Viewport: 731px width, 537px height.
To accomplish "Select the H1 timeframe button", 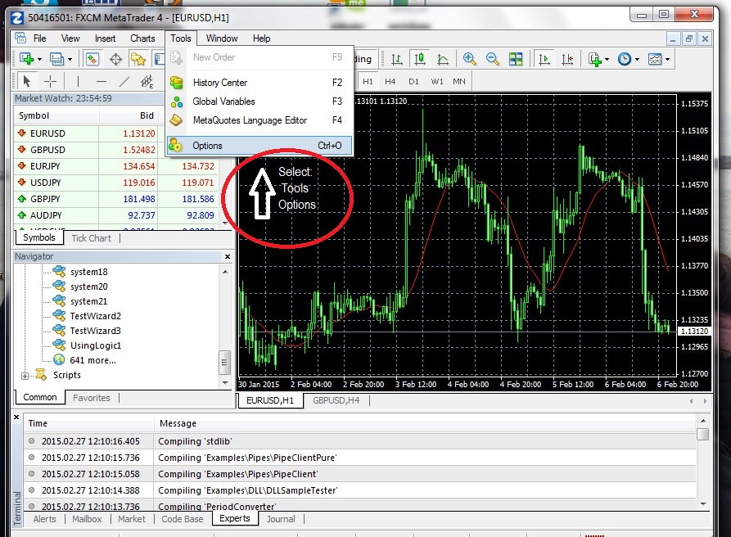I will click(x=368, y=82).
